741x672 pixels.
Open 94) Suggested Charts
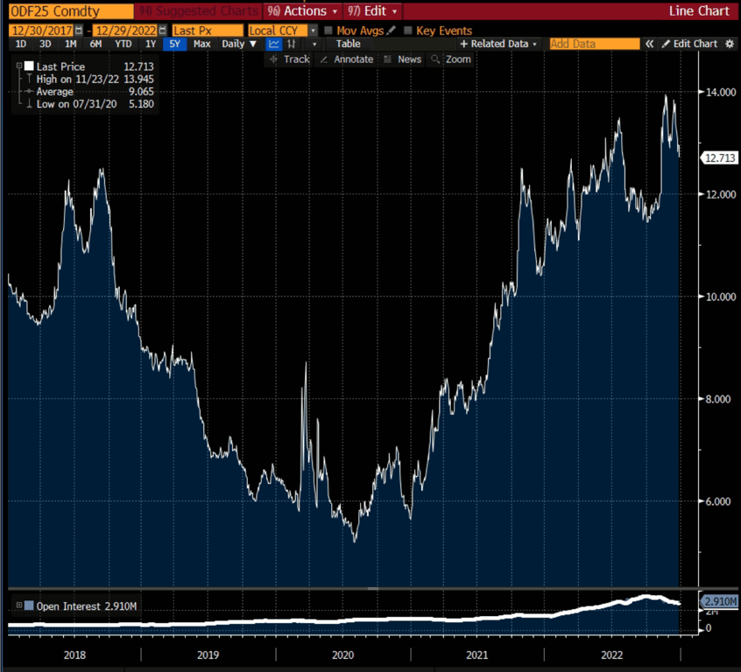199,10
